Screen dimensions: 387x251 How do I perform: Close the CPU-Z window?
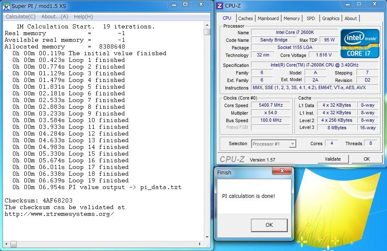click(375, 4)
